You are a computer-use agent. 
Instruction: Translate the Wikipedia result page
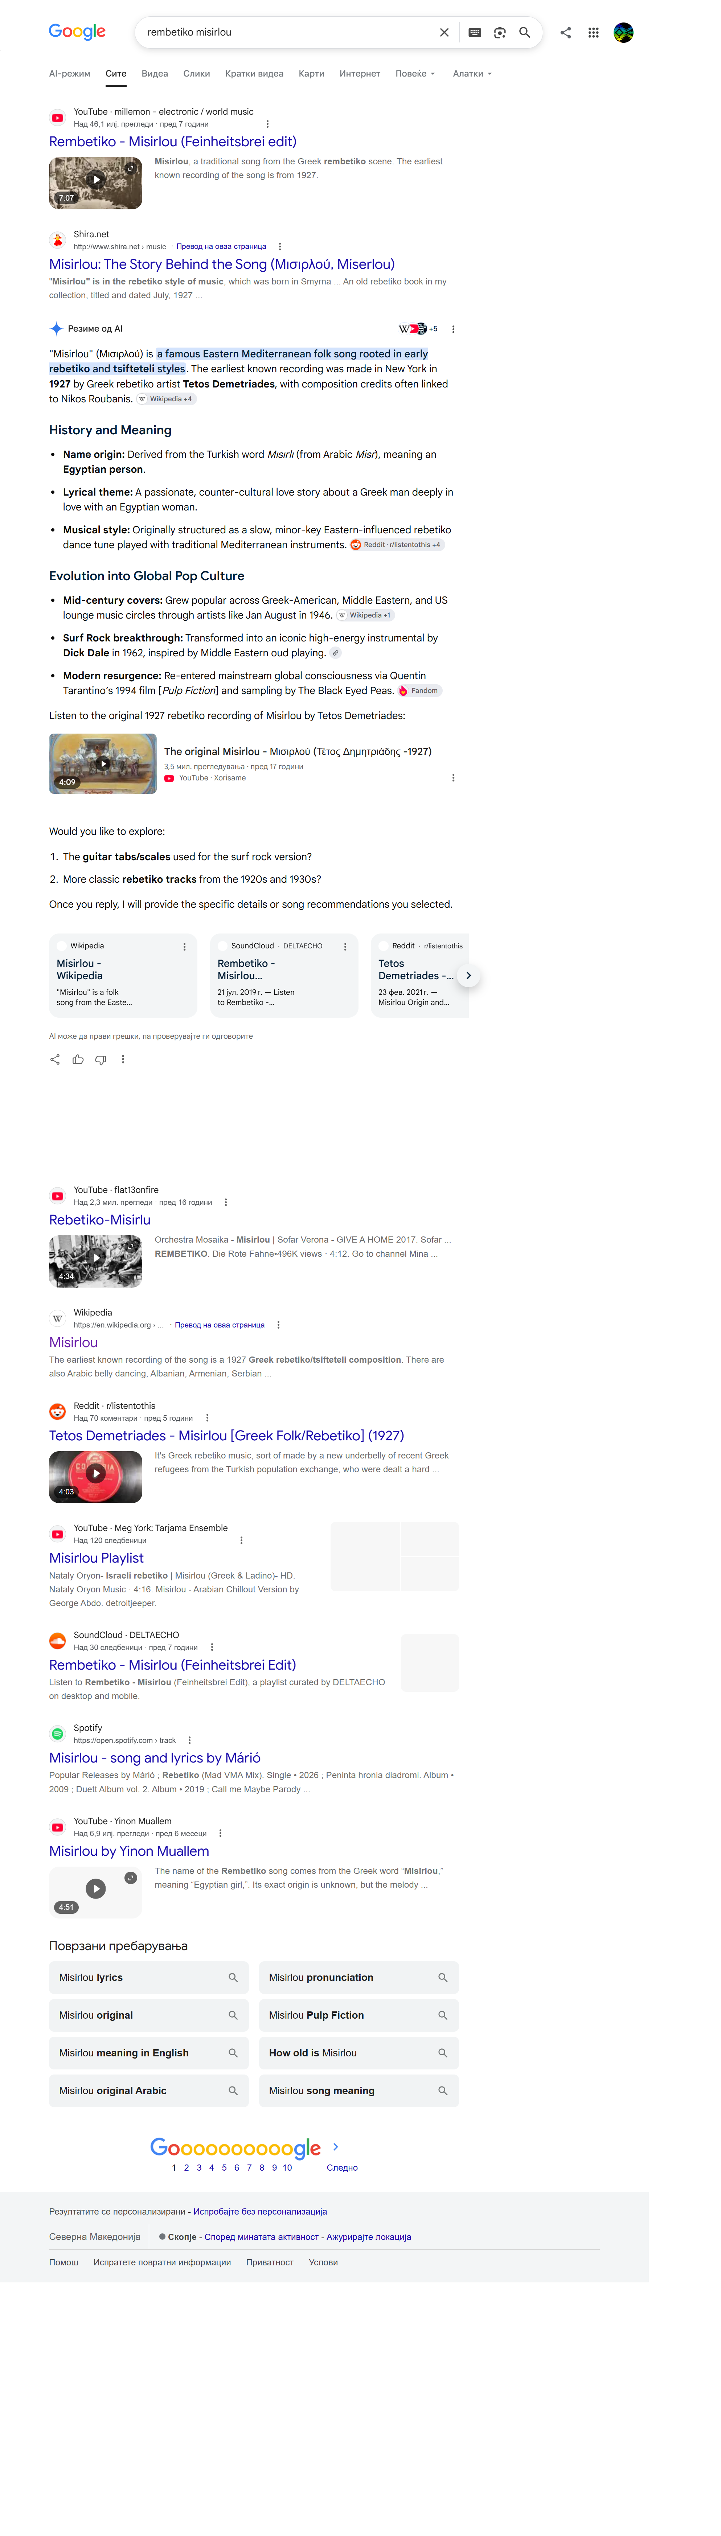tap(220, 1325)
